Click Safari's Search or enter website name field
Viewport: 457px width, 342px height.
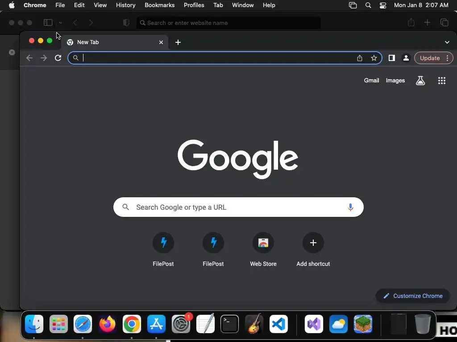pyautogui.click(x=228, y=23)
